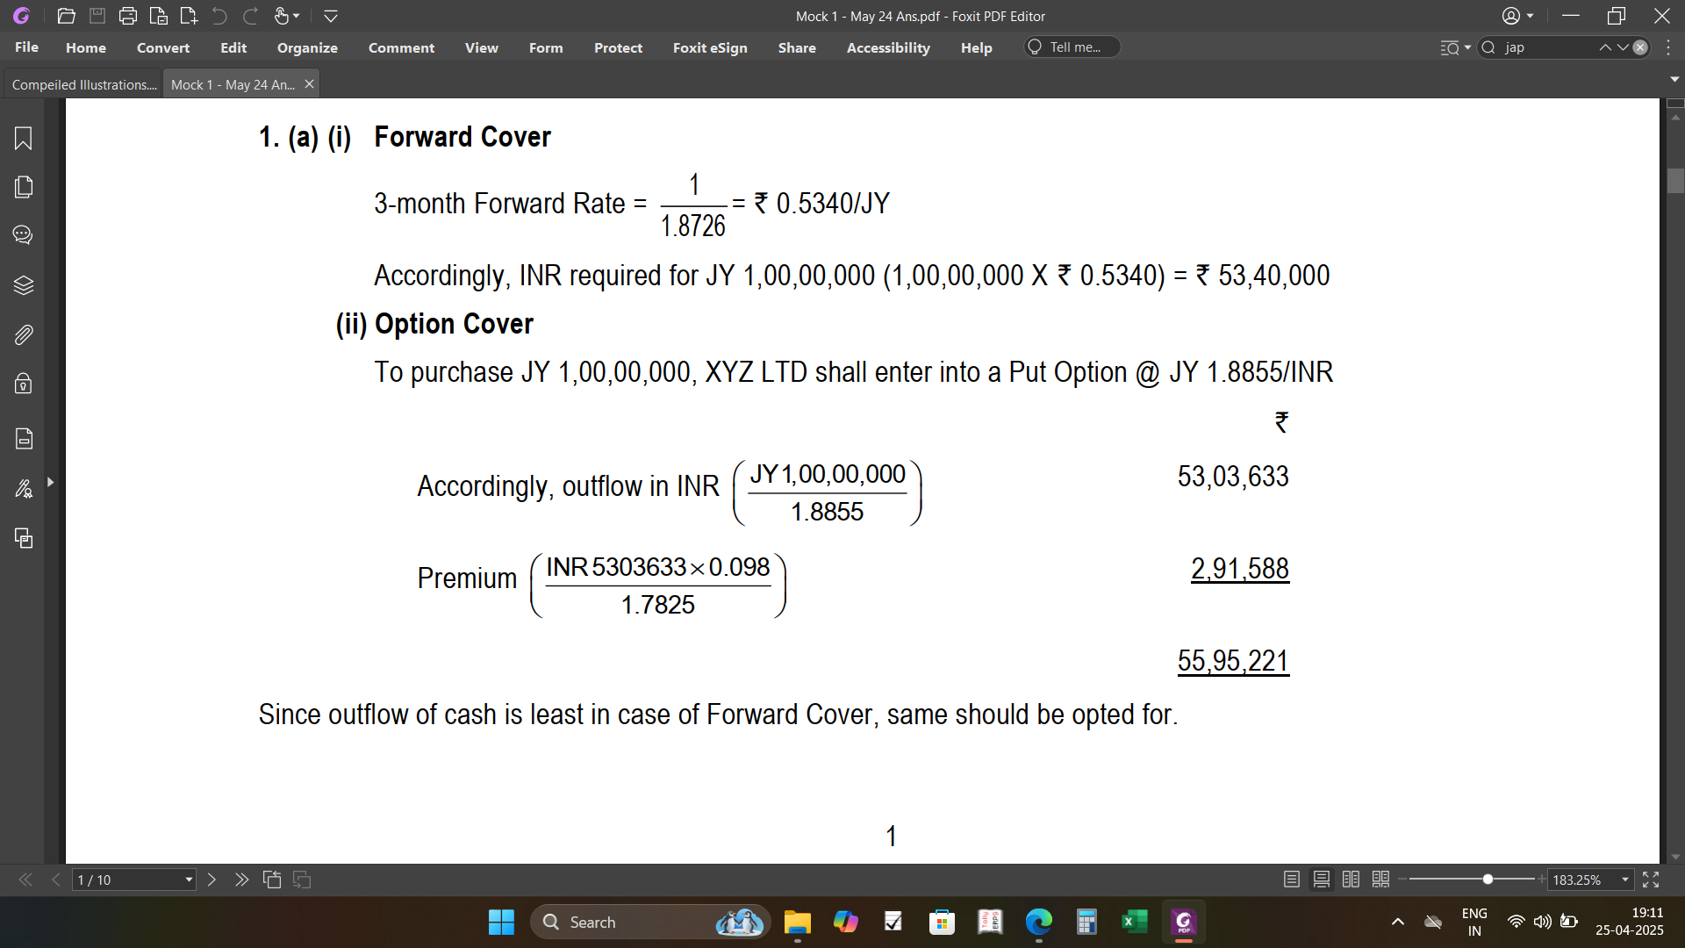Switch to Compeiled Illustrations document tab
Screen dimensions: 1685x948
pyautogui.click(x=83, y=84)
